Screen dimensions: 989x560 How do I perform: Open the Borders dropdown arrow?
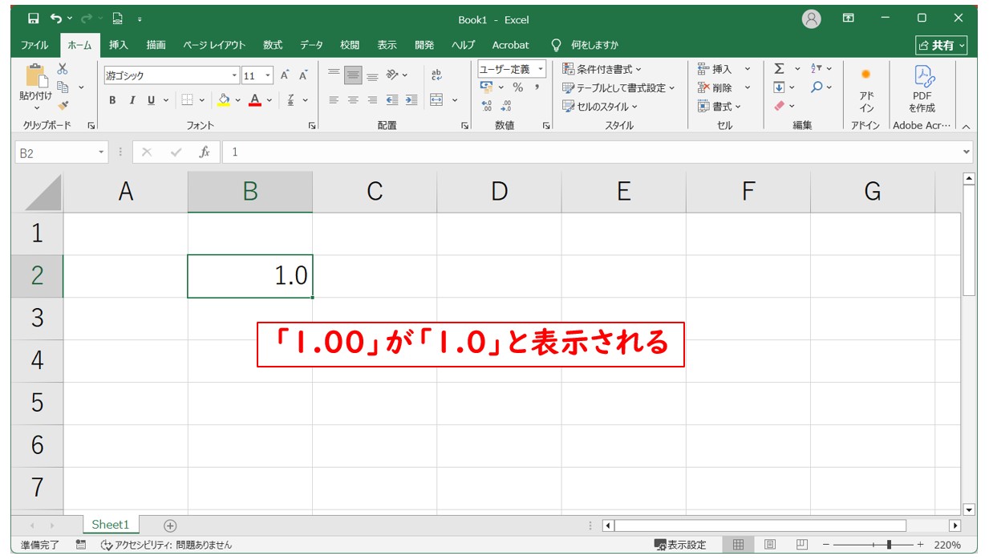[x=202, y=100]
